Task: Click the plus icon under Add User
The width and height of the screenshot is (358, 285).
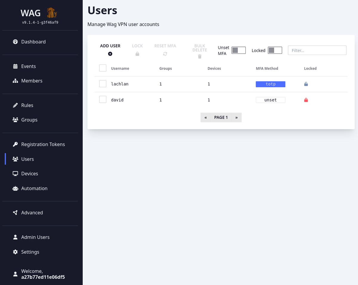Action: point(110,54)
